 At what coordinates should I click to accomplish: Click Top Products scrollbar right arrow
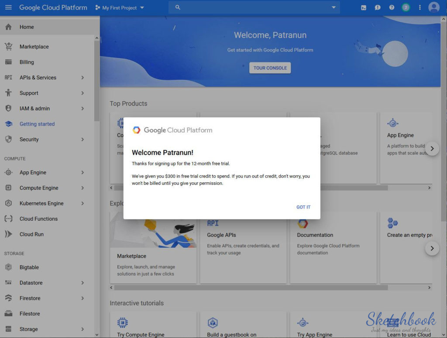pyautogui.click(x=430, y=188)
